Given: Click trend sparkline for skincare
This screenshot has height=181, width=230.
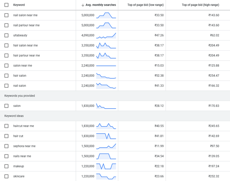Looking at the screenshot, I should (x=106, y=176).
